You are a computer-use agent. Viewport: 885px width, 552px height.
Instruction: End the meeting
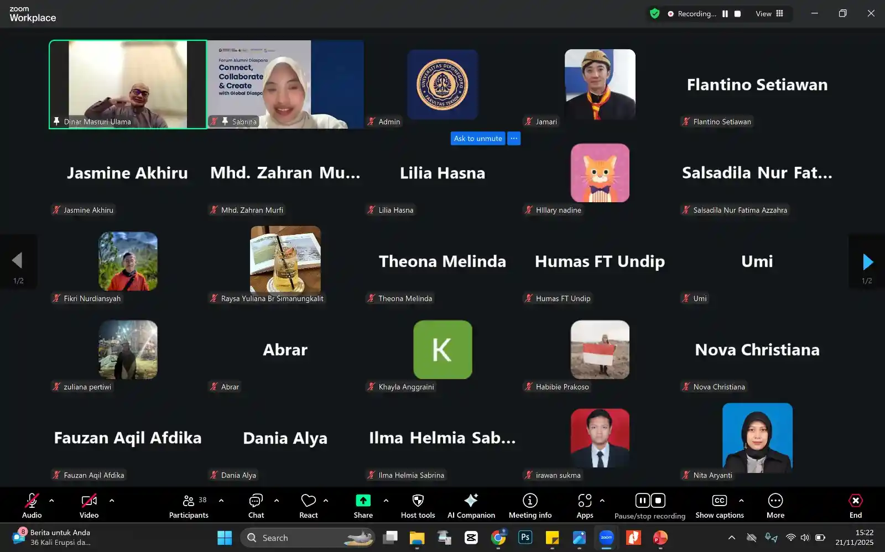click(855, 505)
